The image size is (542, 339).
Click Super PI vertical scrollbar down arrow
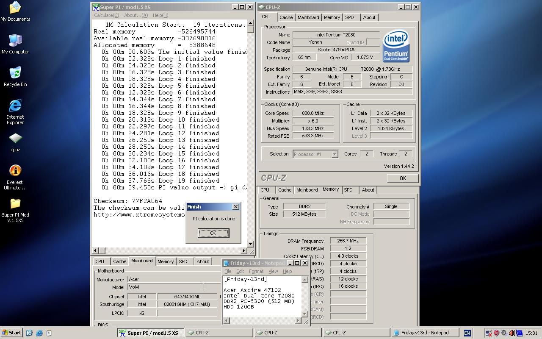pos(251,244)
